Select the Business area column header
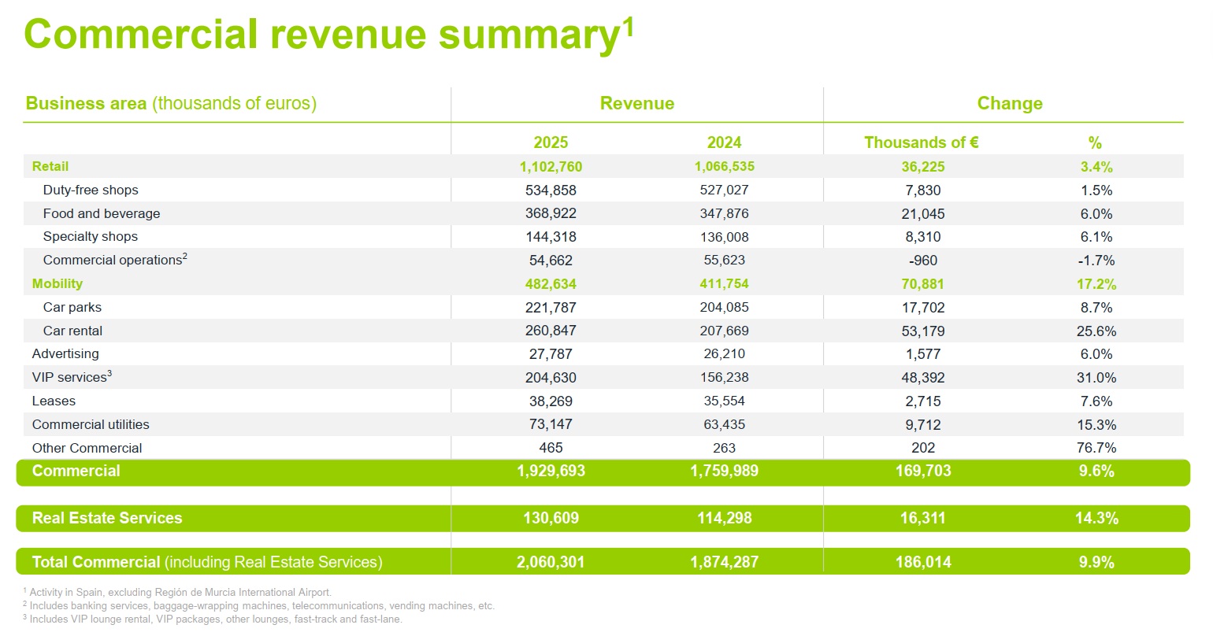 pos(171,103)
